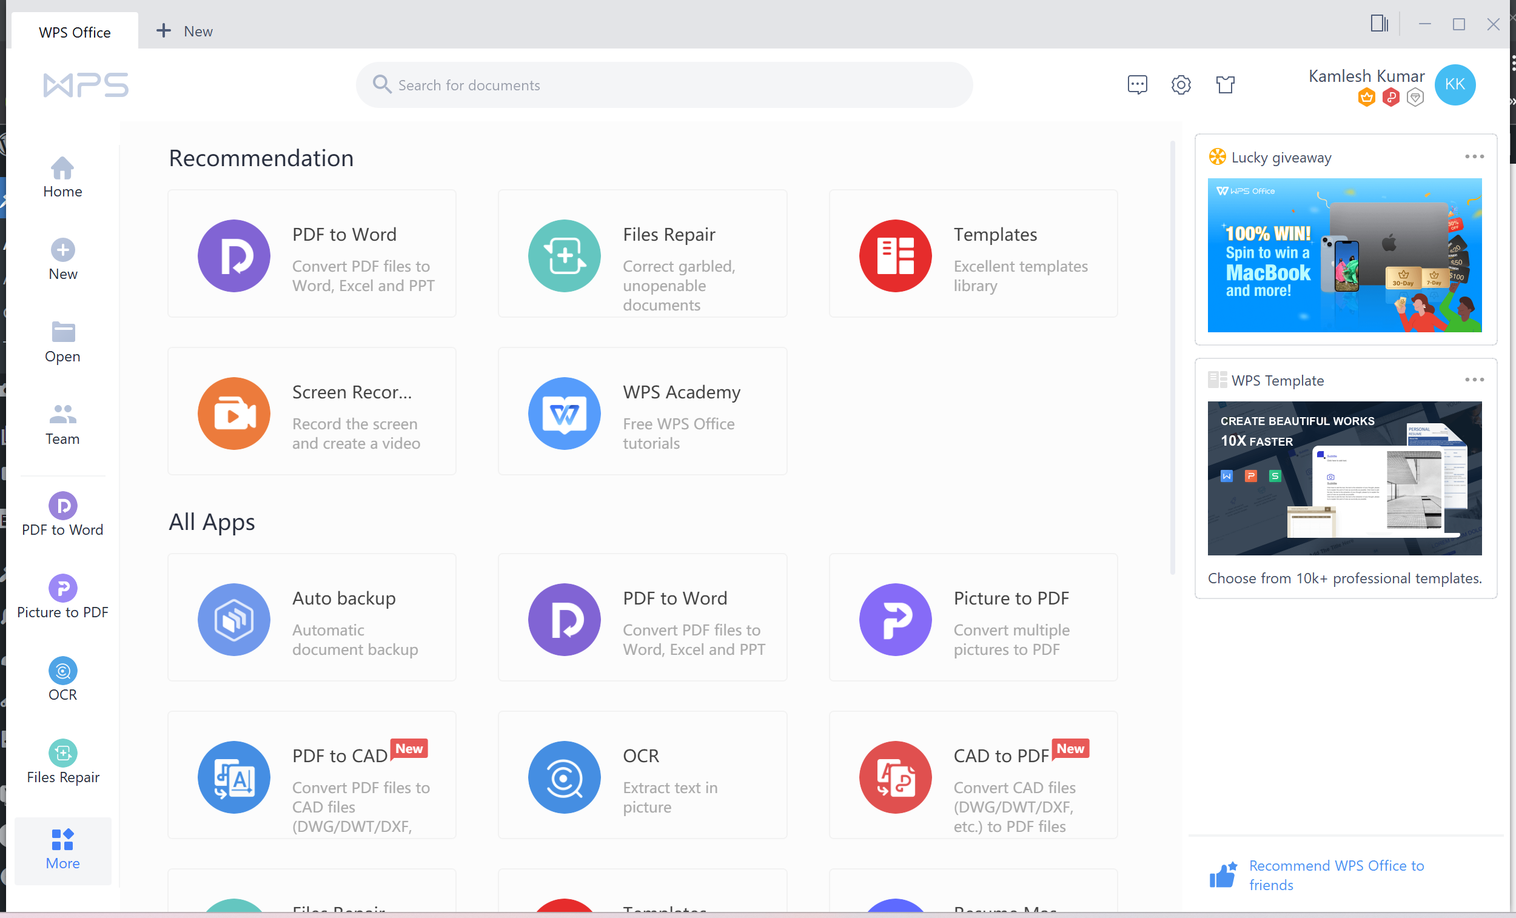Image resolution: width=1516 pixels, height=918 pixels.
Task: Open WPS Academy card
Action: coord(642,411)
